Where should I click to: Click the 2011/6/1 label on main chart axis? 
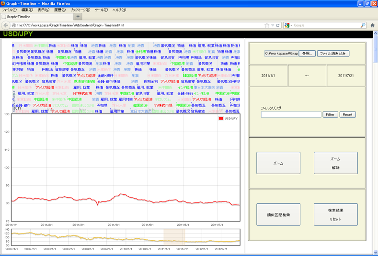click(183, 225)
